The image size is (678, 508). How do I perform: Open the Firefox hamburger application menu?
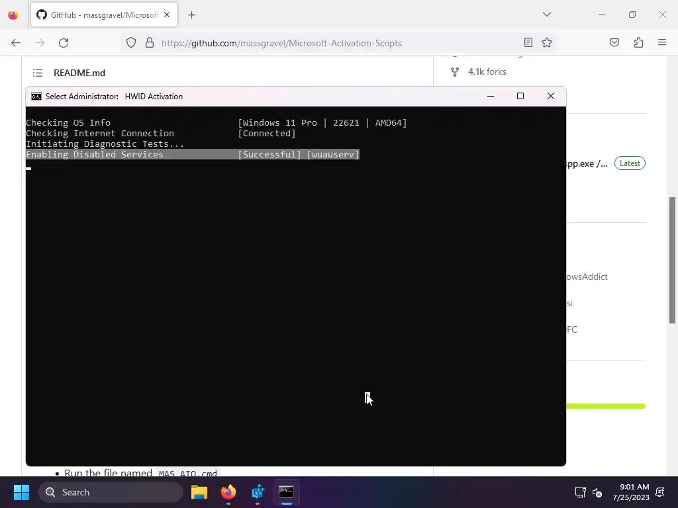click(662, 42)
